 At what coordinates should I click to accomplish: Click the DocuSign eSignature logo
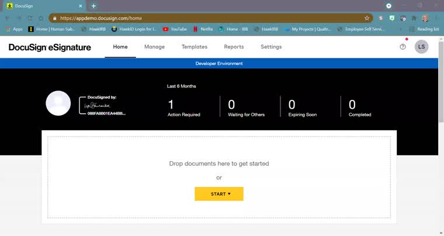[50, 47]
